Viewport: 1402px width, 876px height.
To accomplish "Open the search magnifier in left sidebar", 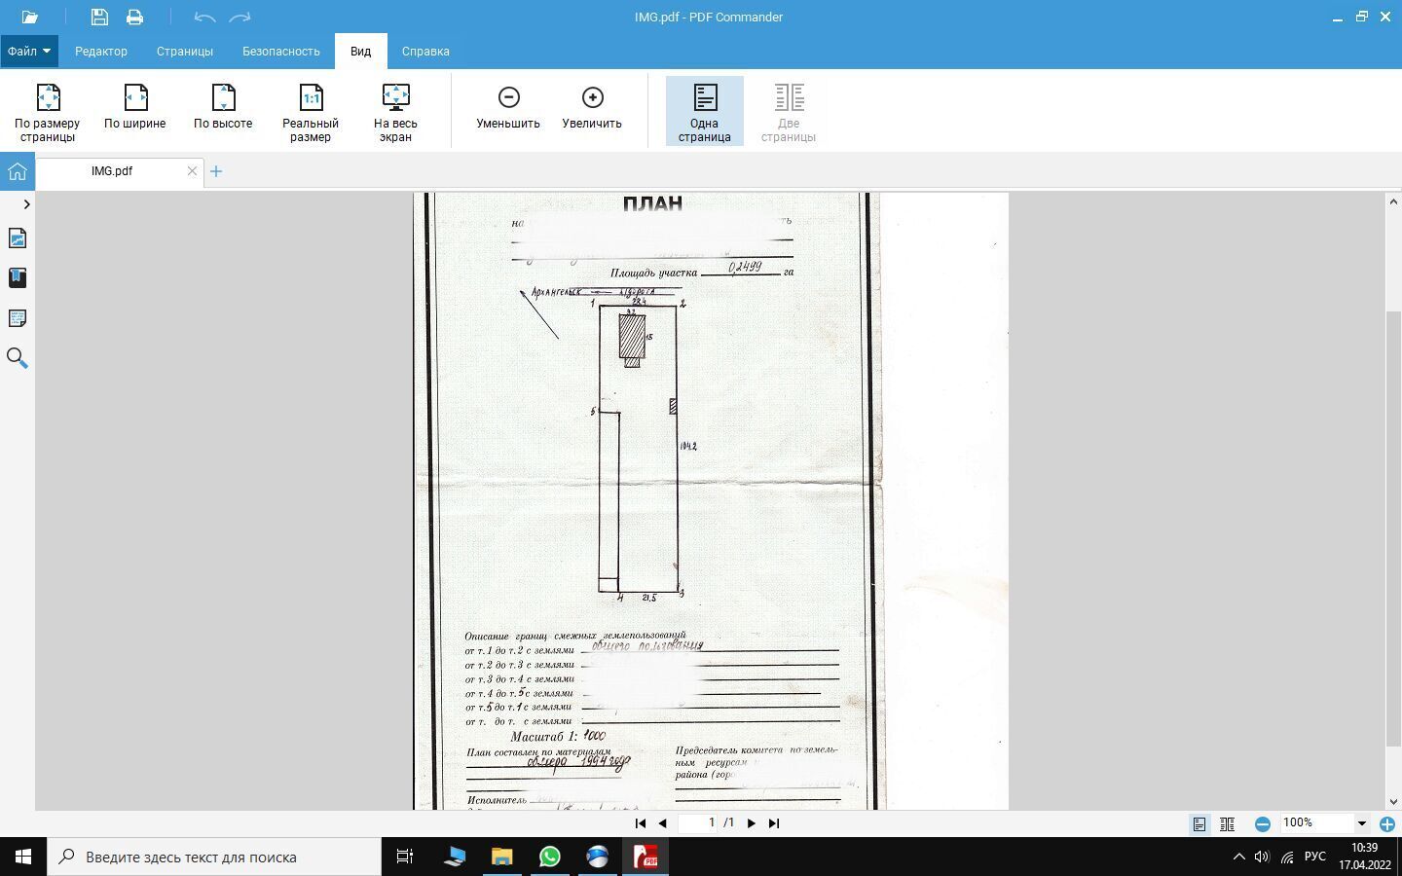I will tap(17, 358).
